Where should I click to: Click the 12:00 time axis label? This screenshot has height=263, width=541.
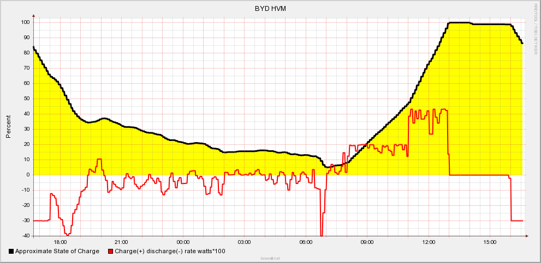pyautogui.click(x=429, y=242)
